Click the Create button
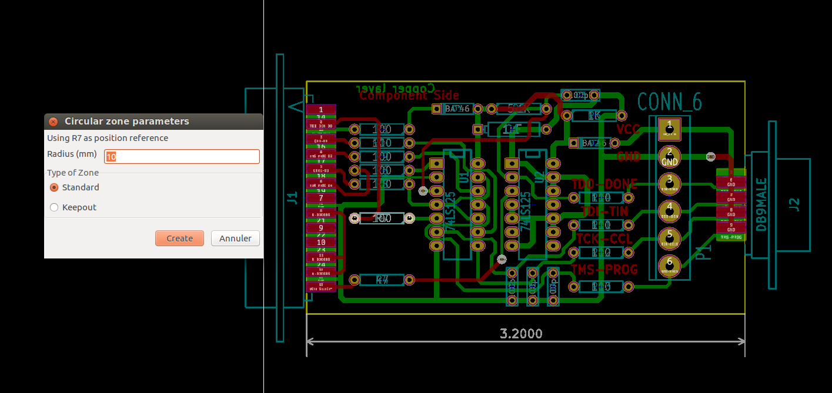The width and height of the screenshot is (832, 393). (179, 238)
